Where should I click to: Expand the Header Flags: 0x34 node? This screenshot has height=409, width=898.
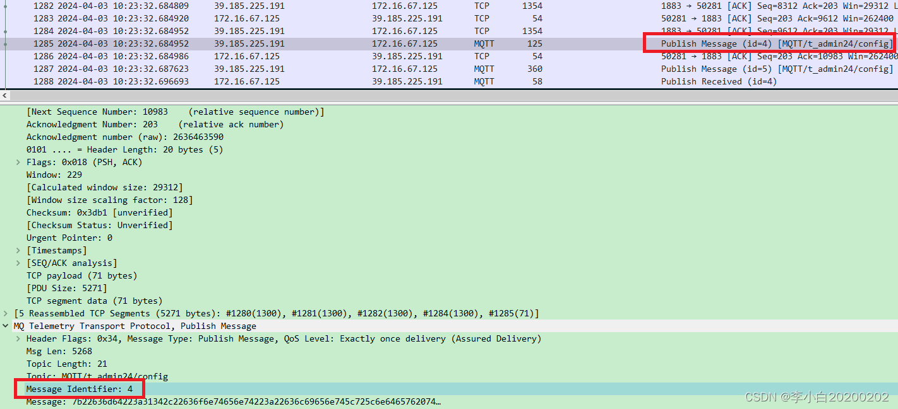click(18, 338)
